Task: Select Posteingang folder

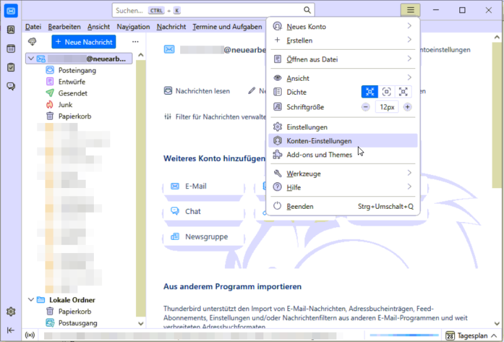Action: [x=77, y=70]
